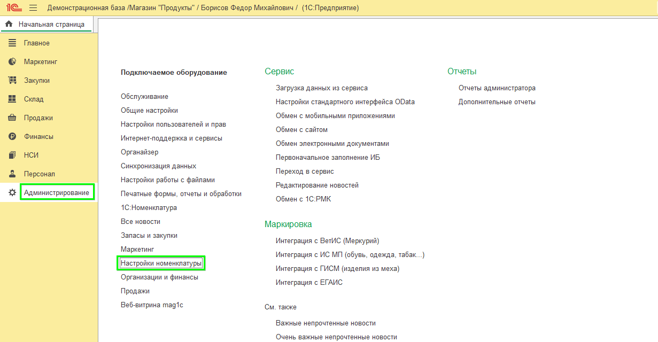658x342 pixels.
Task: Open Настройки стандартного интерфейса OData
Action: pos(345,102)
